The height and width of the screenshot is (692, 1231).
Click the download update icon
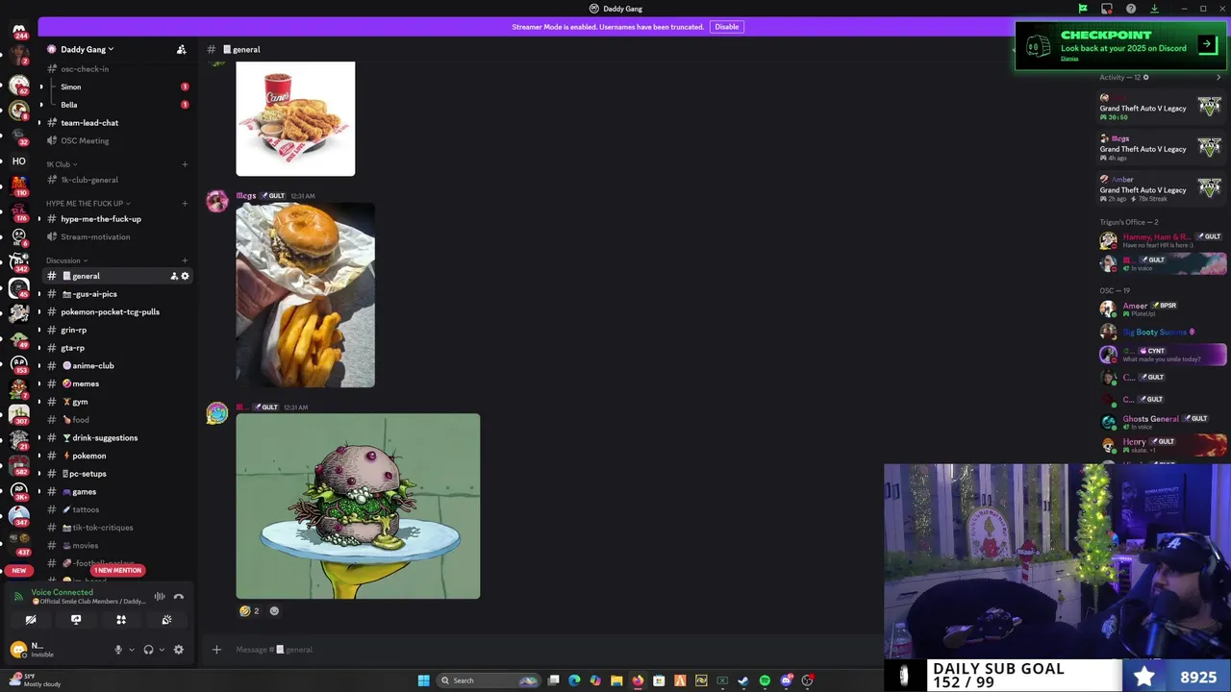pyautogui.click(x=1155, y=9)
